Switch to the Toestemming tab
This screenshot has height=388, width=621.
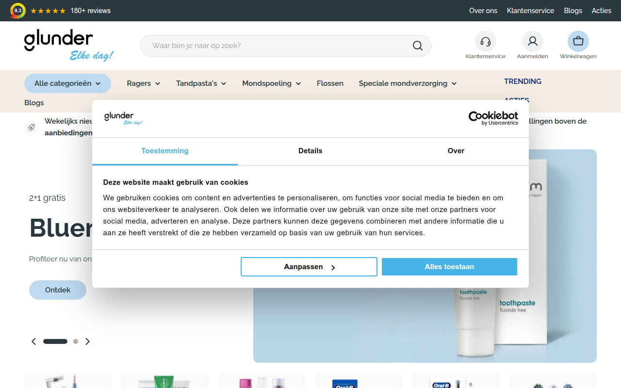pyautogui.click(x=165, y=151)
